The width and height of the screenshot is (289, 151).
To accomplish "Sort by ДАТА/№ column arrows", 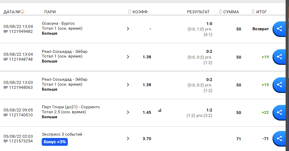I will tap(22, 12).
